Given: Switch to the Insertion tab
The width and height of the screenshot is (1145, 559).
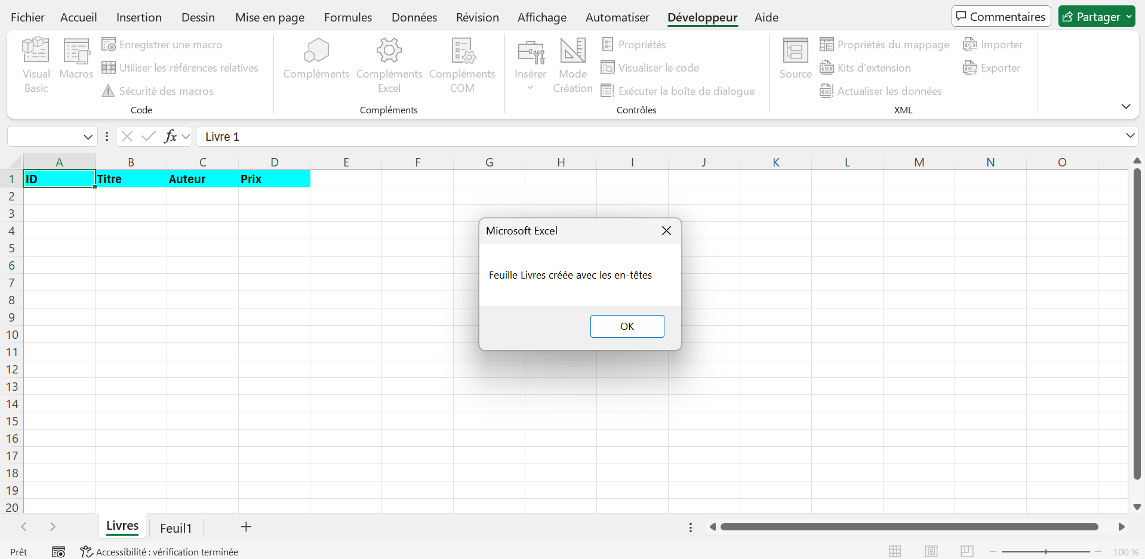Looking at the screenshot, I should (139, 17).
